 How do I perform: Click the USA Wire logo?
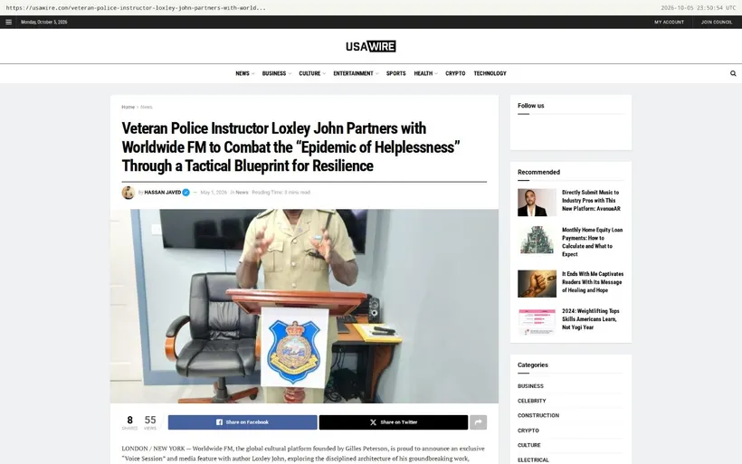pyautogui.click(x=370, y=46)
